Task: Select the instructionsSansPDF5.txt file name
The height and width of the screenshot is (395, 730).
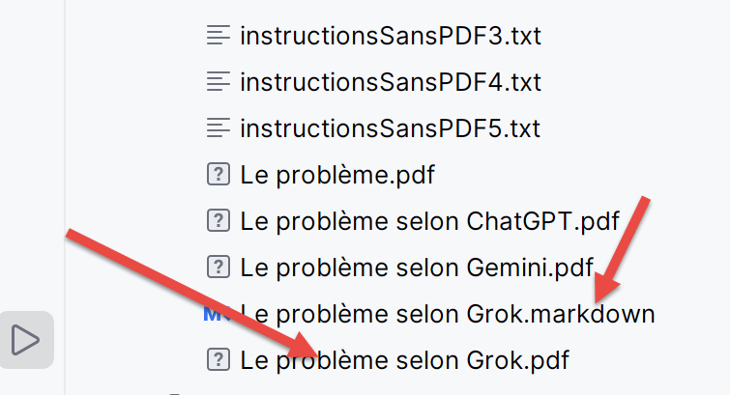Action: pos(390,128)
